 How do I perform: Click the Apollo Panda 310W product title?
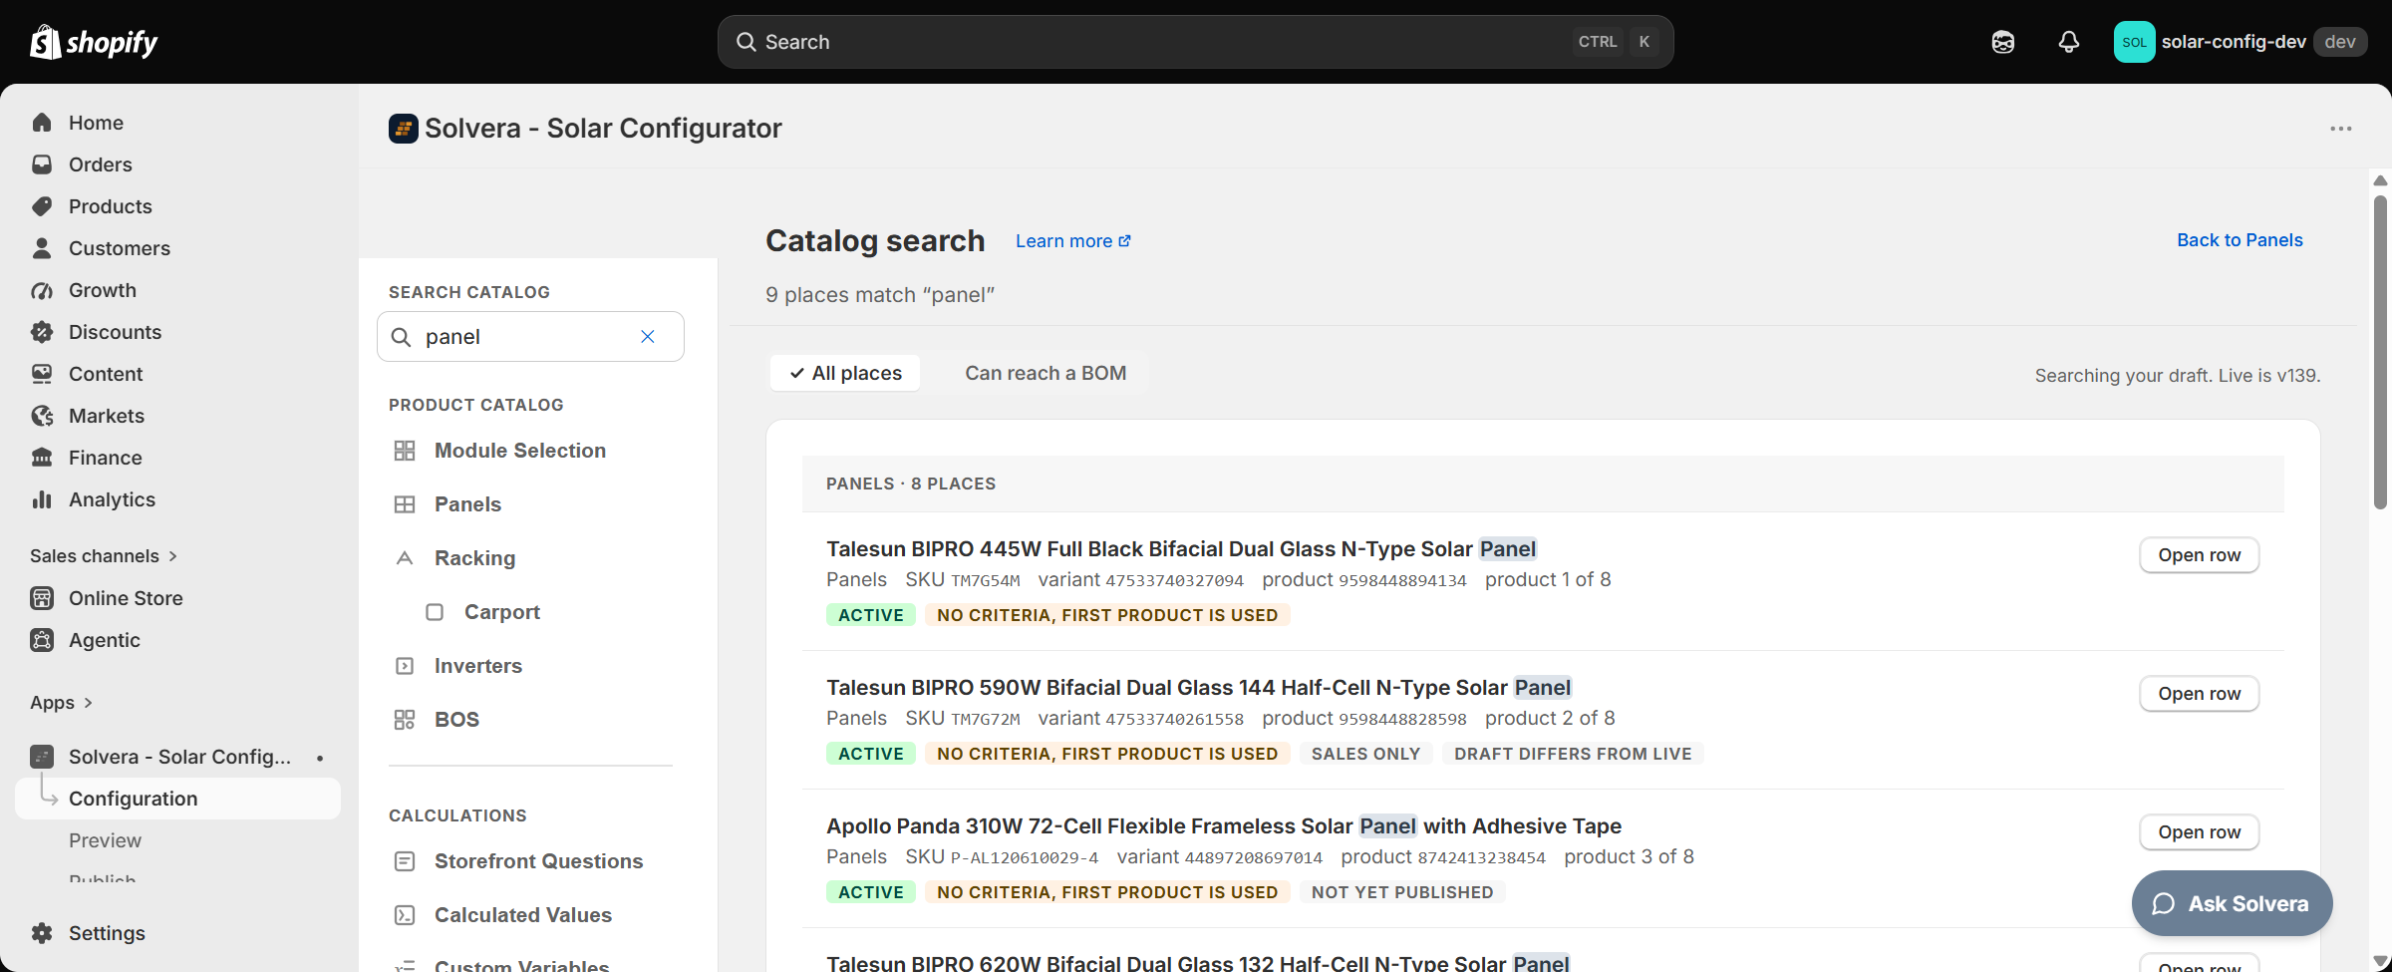[1224, 826]
